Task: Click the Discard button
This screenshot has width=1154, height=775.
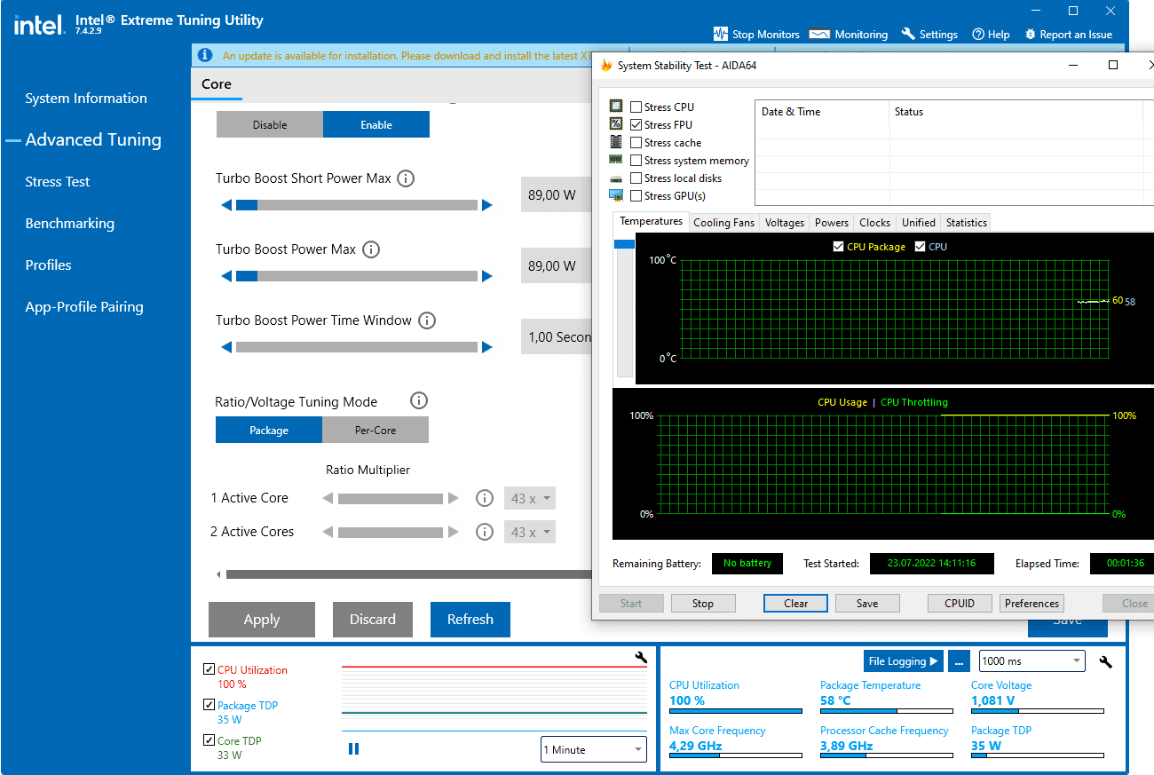Action: [373, 620]
